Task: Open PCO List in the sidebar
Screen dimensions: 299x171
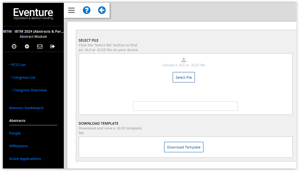Action: tap(17, 65)
